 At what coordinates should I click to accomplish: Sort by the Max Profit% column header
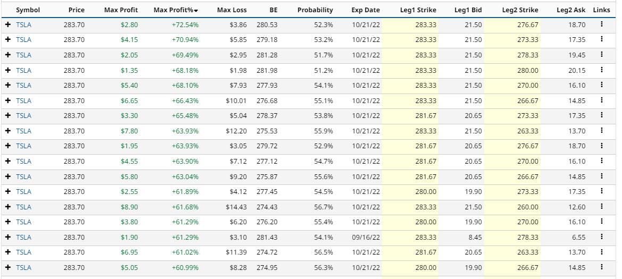pyautogui.click(x=175, y=10)
